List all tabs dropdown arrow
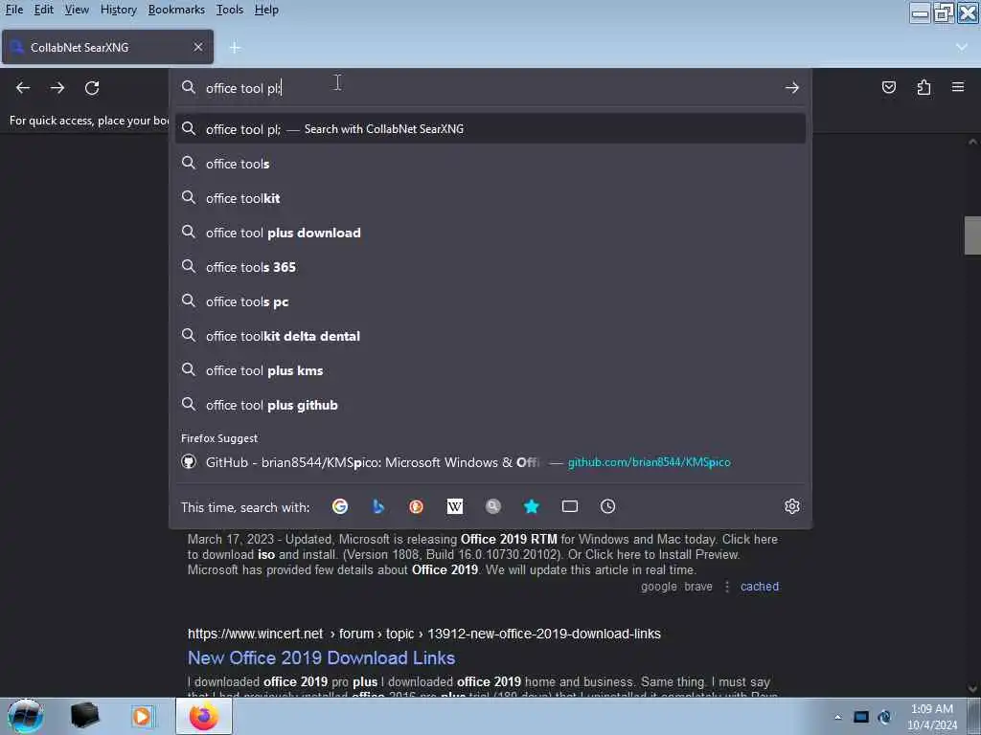 pyautogui.click(x=962, y=47)
